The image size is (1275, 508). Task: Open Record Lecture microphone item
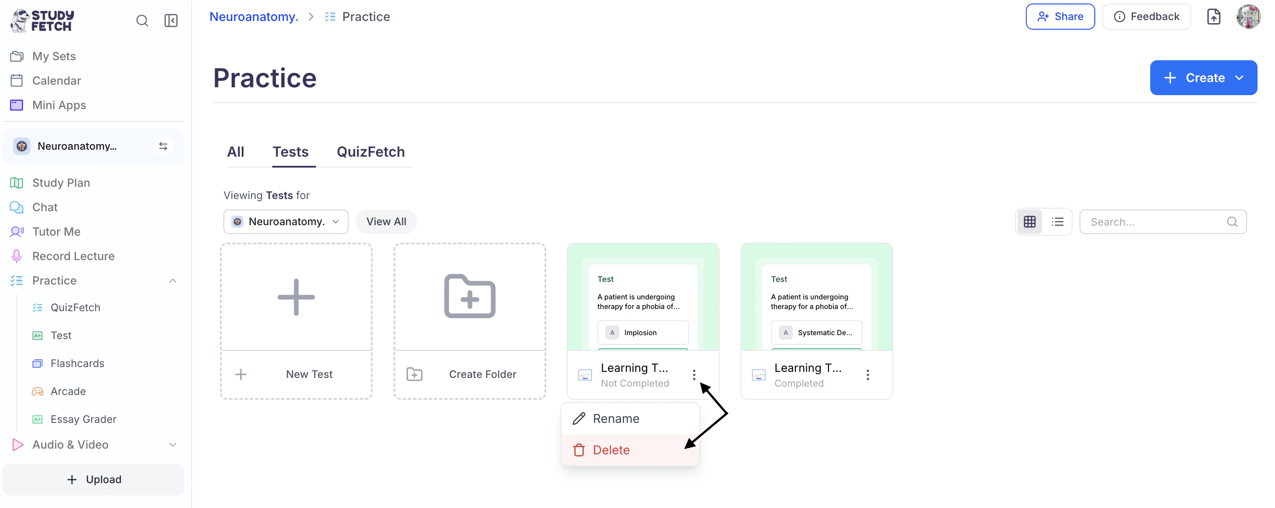click(x=73, y=256)
